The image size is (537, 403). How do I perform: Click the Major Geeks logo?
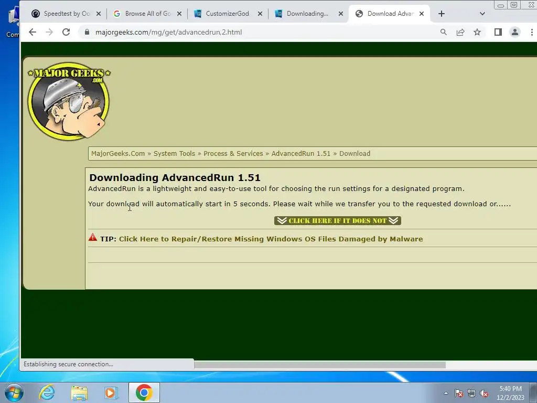(x=69, y=101)
